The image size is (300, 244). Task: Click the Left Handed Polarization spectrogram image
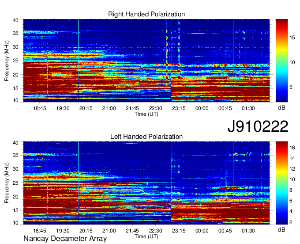pyautogui.click(x=146, y=183)
